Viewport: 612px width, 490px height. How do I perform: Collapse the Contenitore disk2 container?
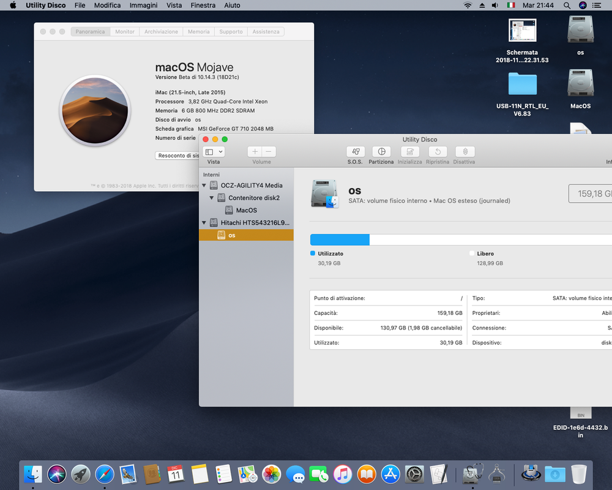point(212,198)
